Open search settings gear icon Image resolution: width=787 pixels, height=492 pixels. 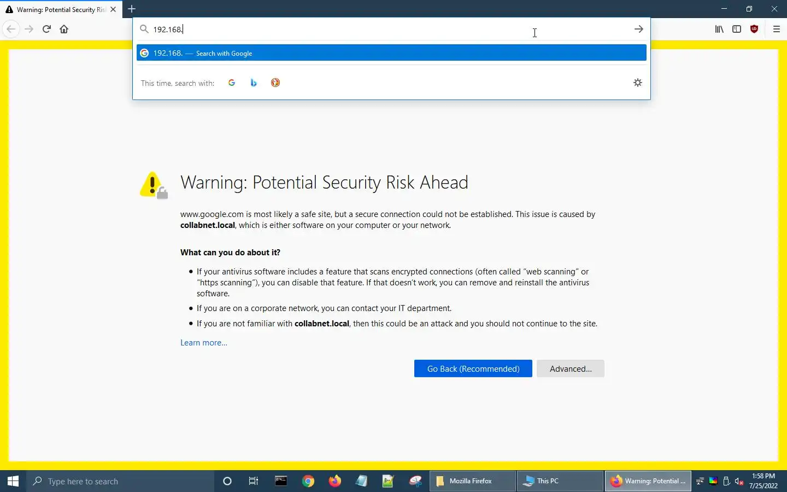(638, 83)
